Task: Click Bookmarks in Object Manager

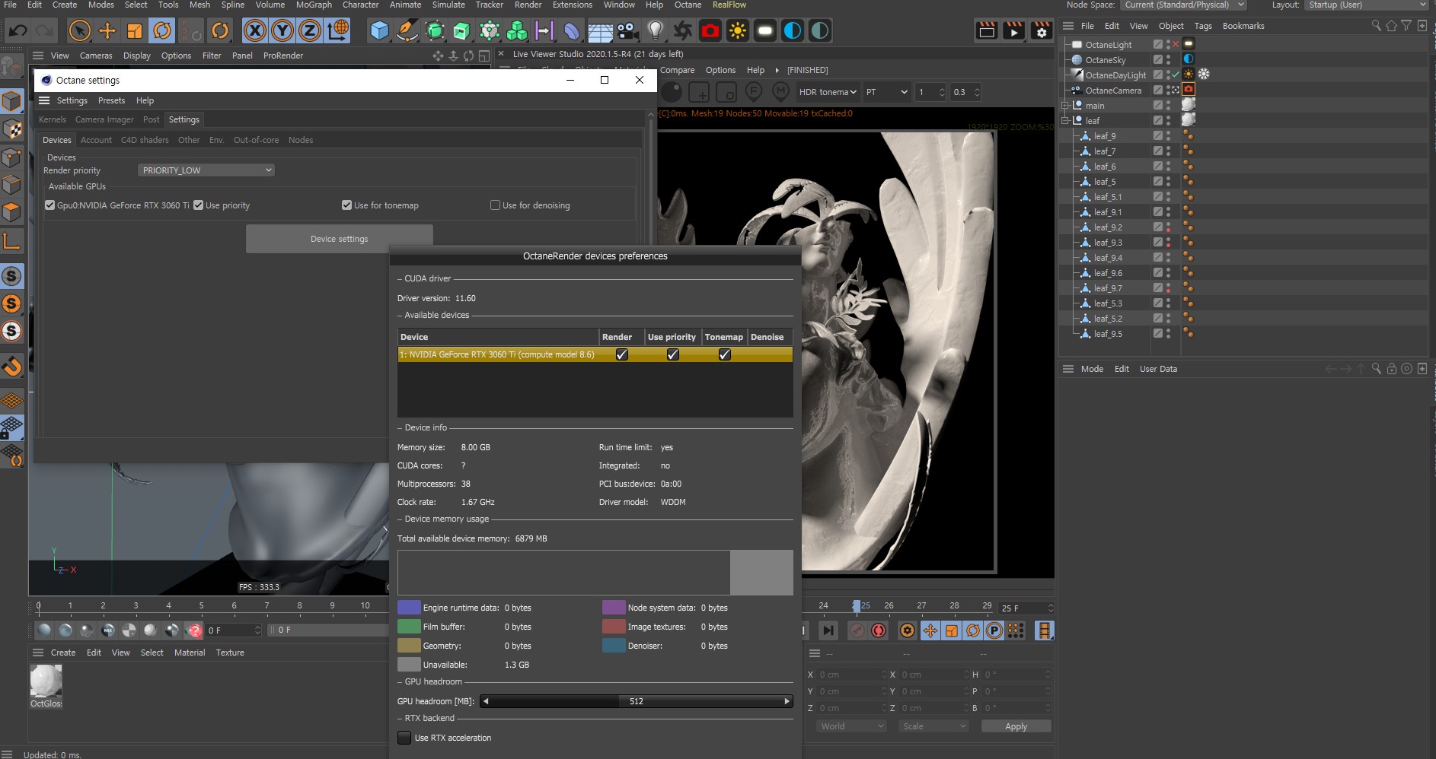Action: pyautogui.click(x=1243, y=26)
